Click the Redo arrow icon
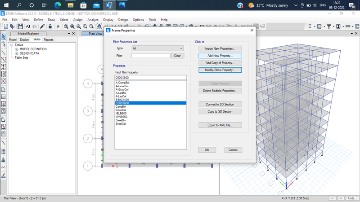This screenshot has height=202, width=360. click(x=35, y=26)
